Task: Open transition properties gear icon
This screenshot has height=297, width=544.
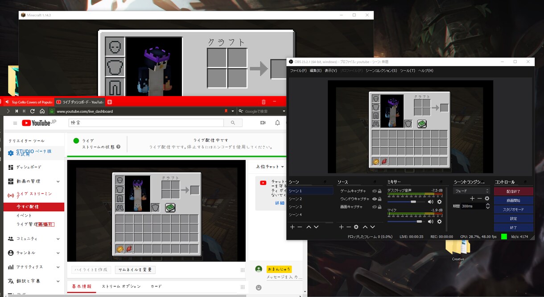Action: point(487,198)
